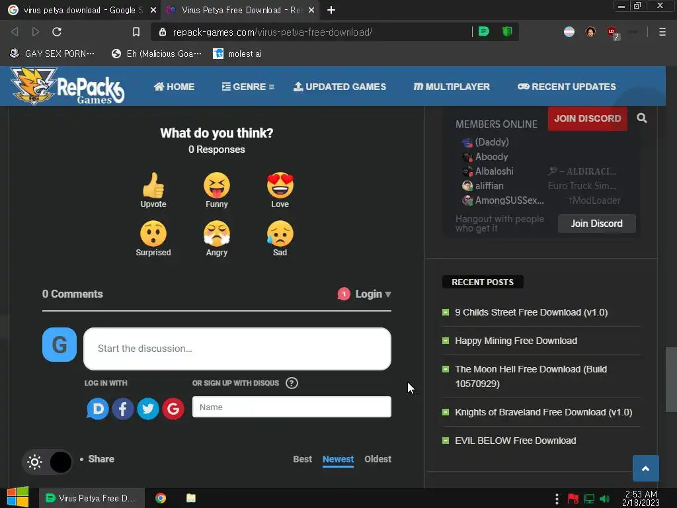
Task: Click the scroll-to-top arrow button
Action: pyautogui.click(x=645, y=468)
